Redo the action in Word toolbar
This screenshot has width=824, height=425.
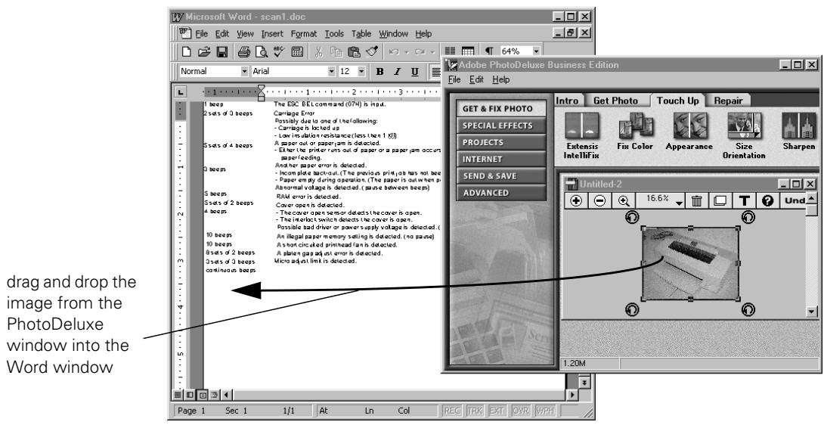click(x=420, y=51)
